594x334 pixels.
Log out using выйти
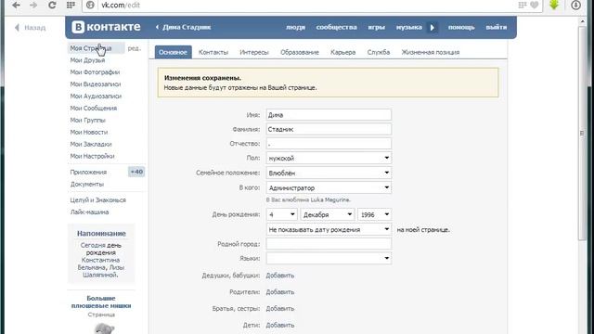pos(497,27)
